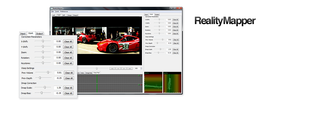Open Input tab in main window panel
The image size is (309, 118).
(146, 14)
